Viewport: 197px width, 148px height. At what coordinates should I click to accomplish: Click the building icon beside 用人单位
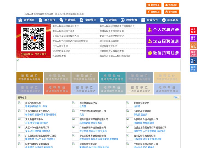point(41,20)
